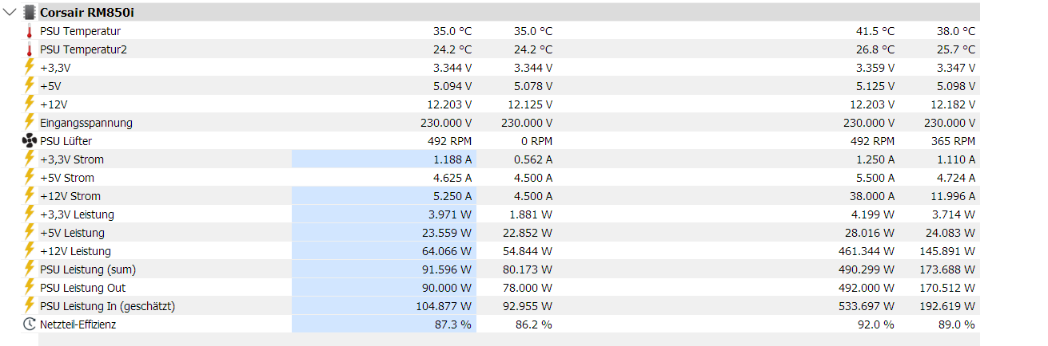Screen dimensions: 1048x346
Task: Click the lightning icon next to +3,3V
Action: coord(30,68)
